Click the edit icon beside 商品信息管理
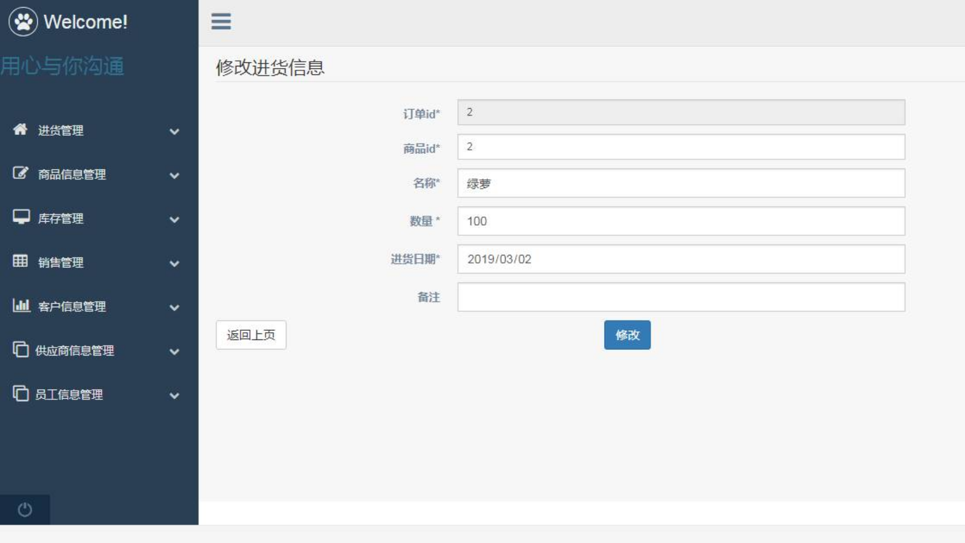This screenshot has width=965, height=543. (21, 173)
